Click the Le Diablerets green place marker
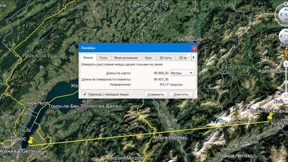288x162 pixels. (x=221, y=121)
